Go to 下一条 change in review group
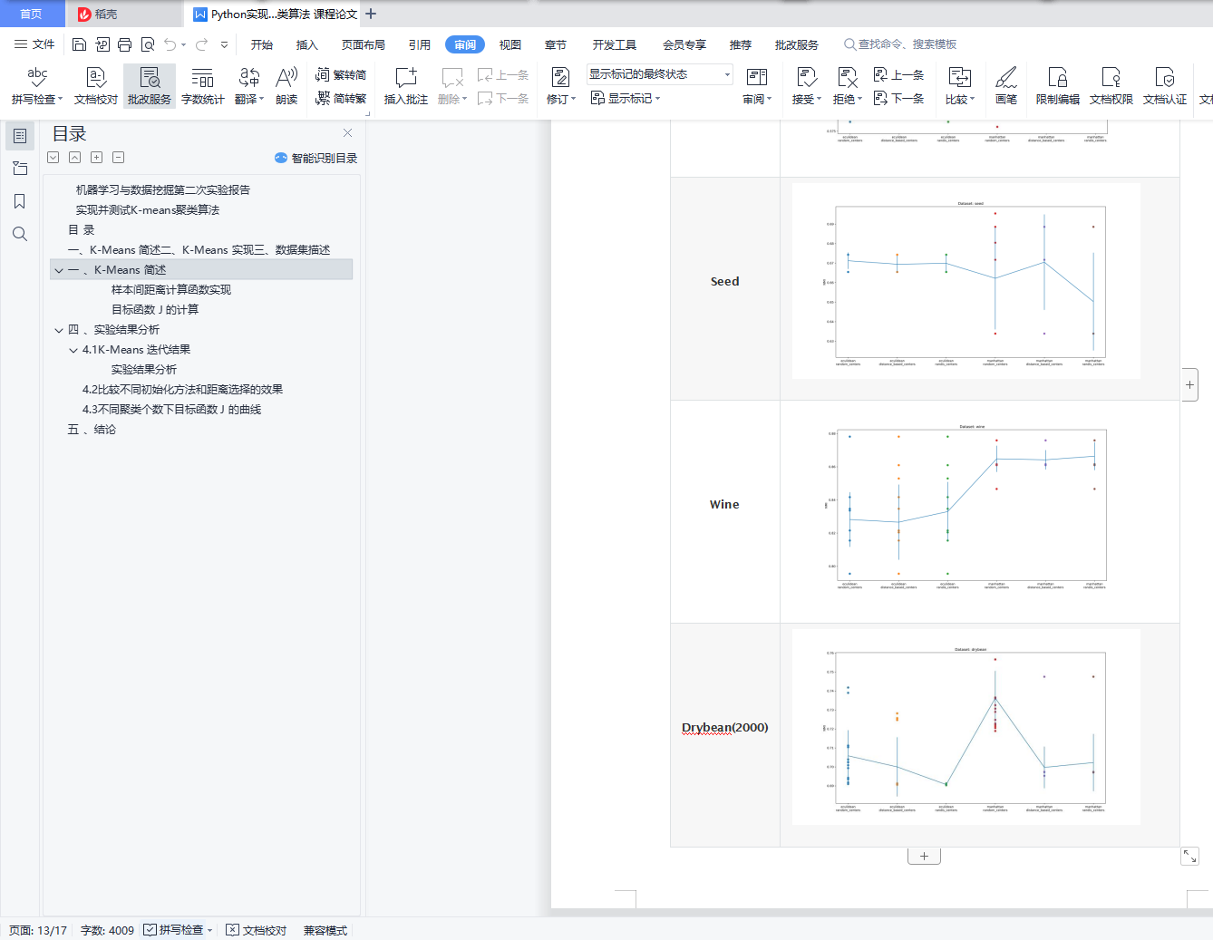 tap(898, 98)
